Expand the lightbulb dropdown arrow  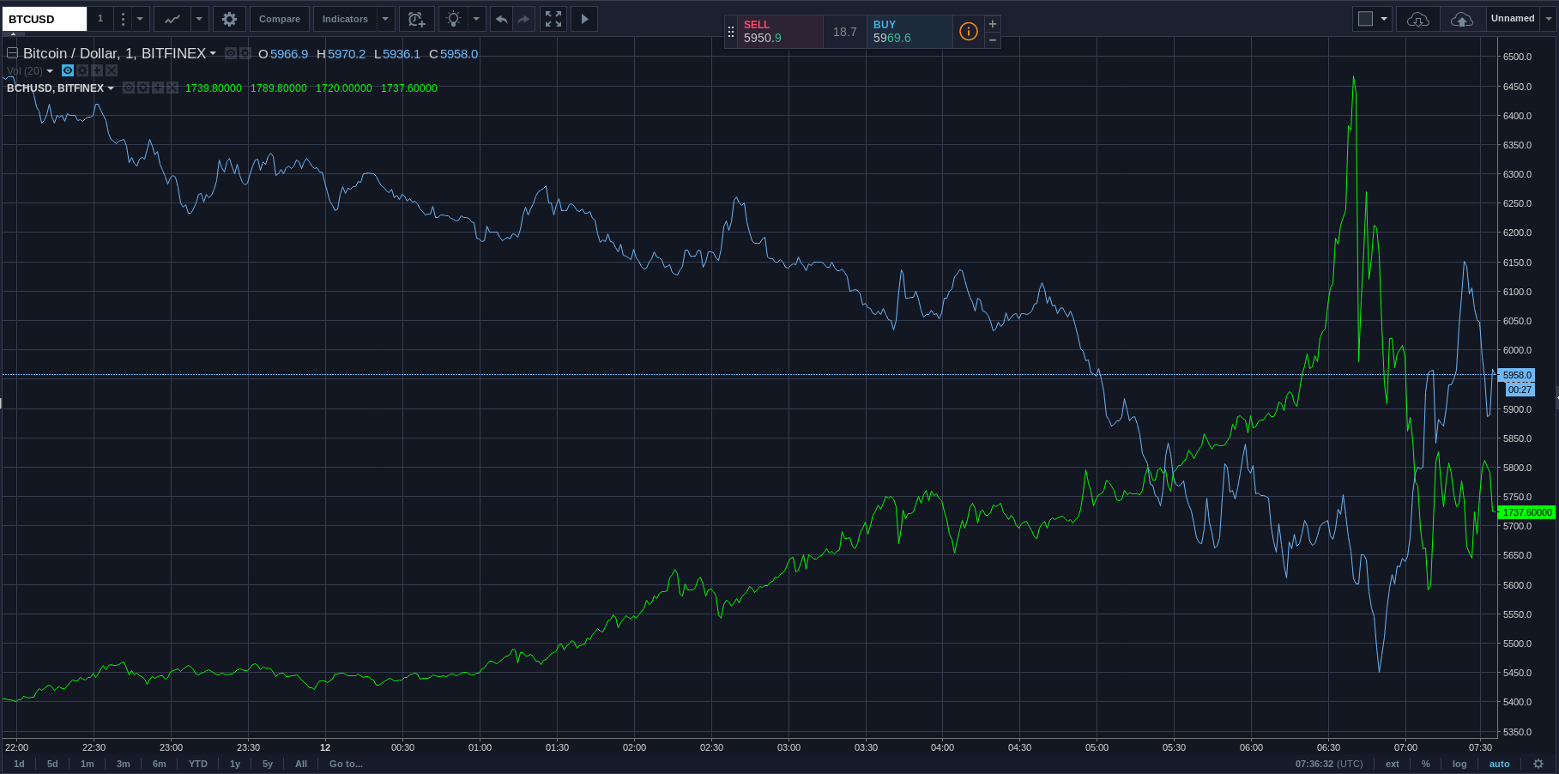tap(476, 19)
